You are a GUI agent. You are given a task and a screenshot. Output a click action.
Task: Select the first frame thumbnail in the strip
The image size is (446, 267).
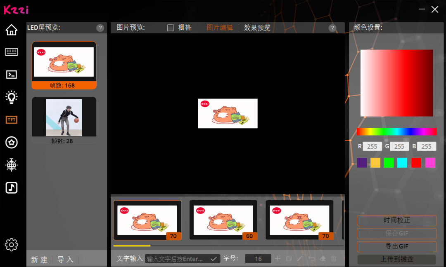tap(147, 220)
